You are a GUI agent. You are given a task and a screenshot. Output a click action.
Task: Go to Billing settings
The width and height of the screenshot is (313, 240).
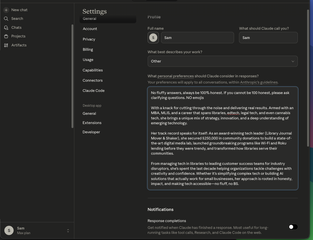click(88, 49)
